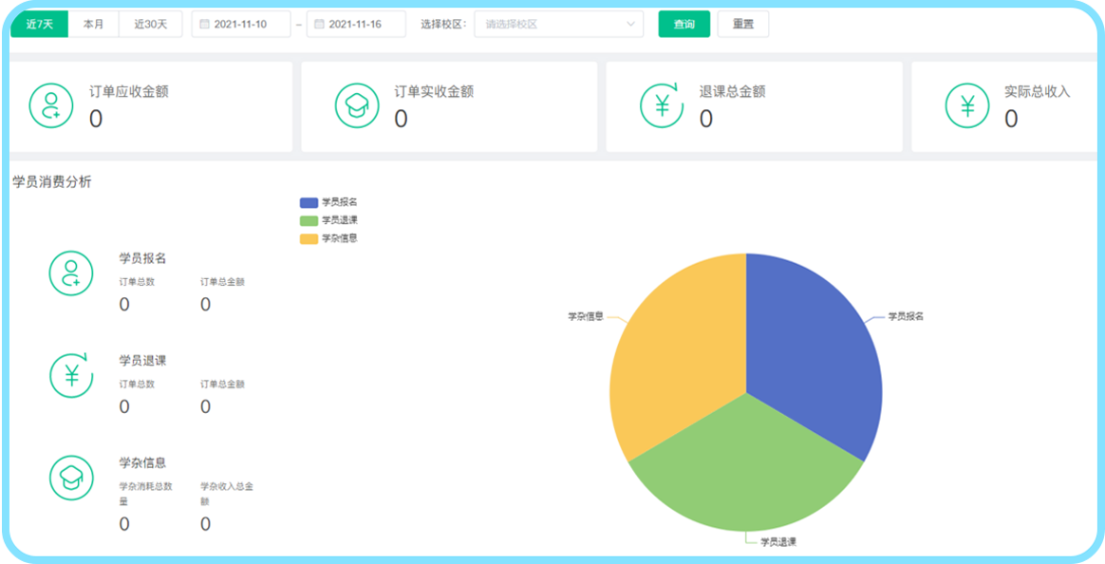Click the 实际总收入 yen icon
Image resolution: width=1105 pixels, height=564 pixels.
(x=967, y=105)
